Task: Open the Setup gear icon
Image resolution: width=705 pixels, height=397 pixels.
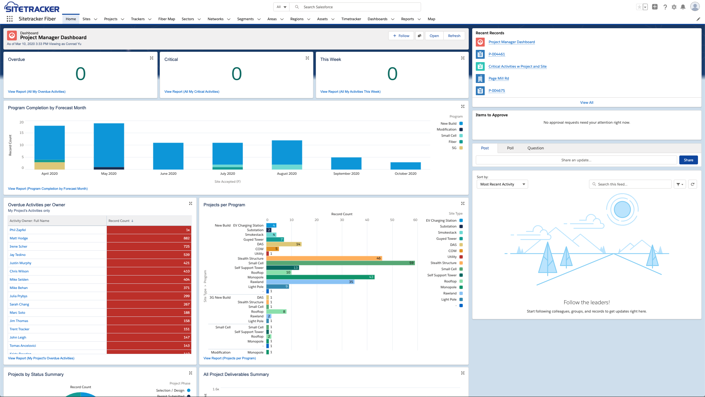Action: pyautogui.click(x=674, y=7)
